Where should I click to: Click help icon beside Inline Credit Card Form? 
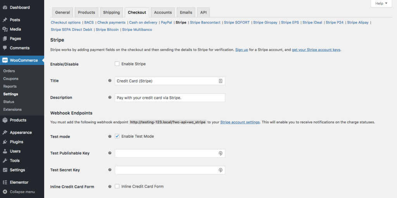pyautogui.click(x=110, y=187)
